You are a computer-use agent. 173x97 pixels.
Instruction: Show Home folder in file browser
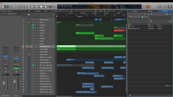coord(148,14)
